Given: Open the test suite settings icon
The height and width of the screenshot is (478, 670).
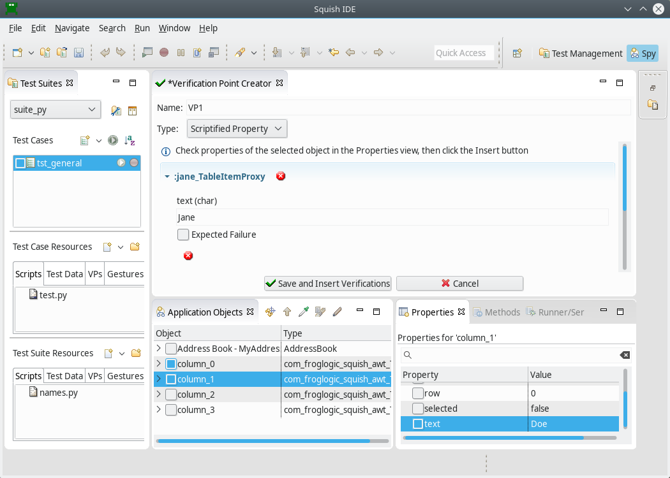Looking at the screenshot, I should [x=115, y=111].
